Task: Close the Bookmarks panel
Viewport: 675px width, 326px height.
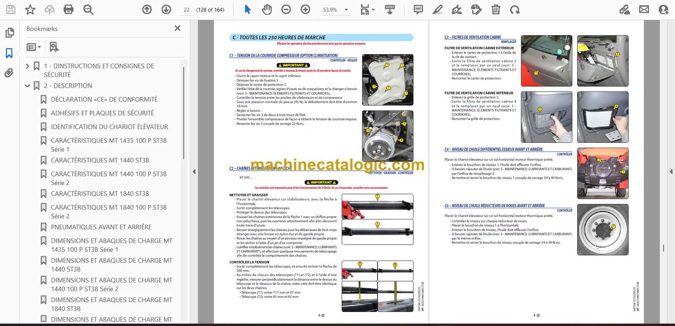Action: 177,28
